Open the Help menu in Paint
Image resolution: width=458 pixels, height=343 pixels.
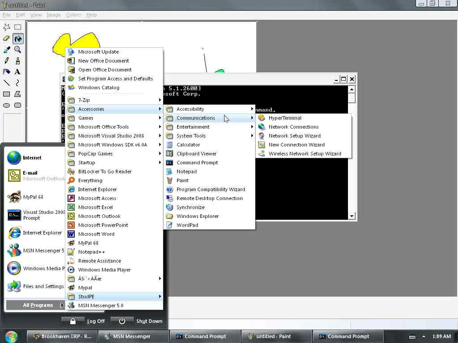click(91, 15)
